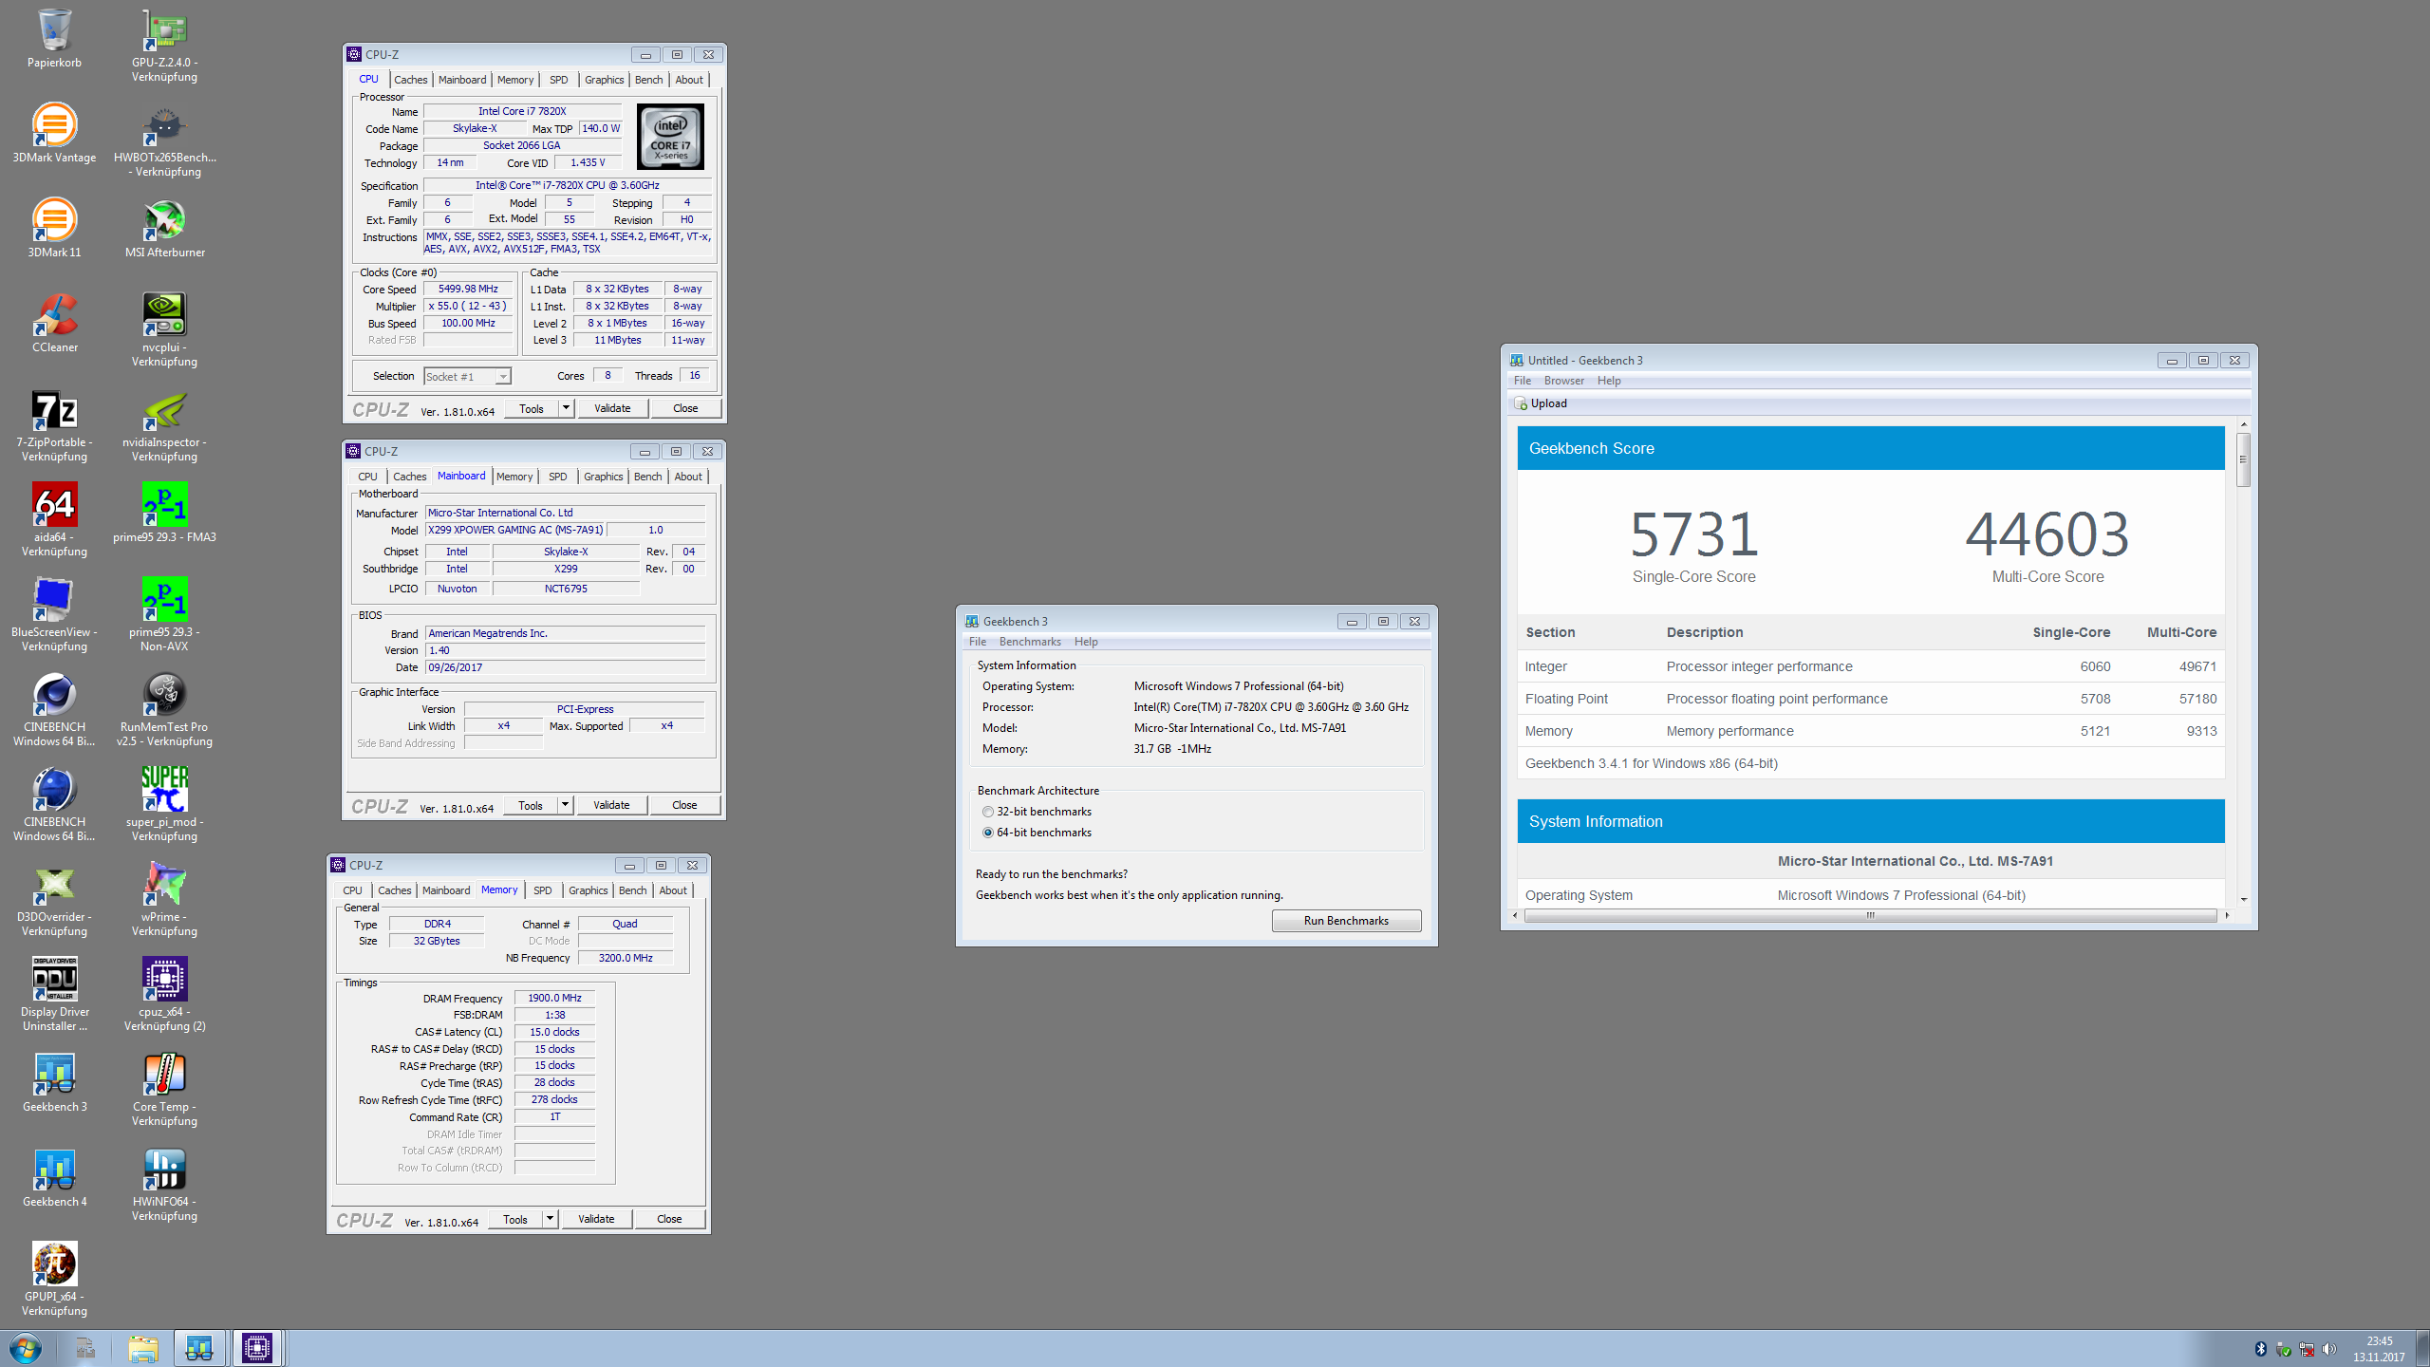Click the volume icon in system tray
Screen dimensions: 2430x1367
[2328, 1349]
